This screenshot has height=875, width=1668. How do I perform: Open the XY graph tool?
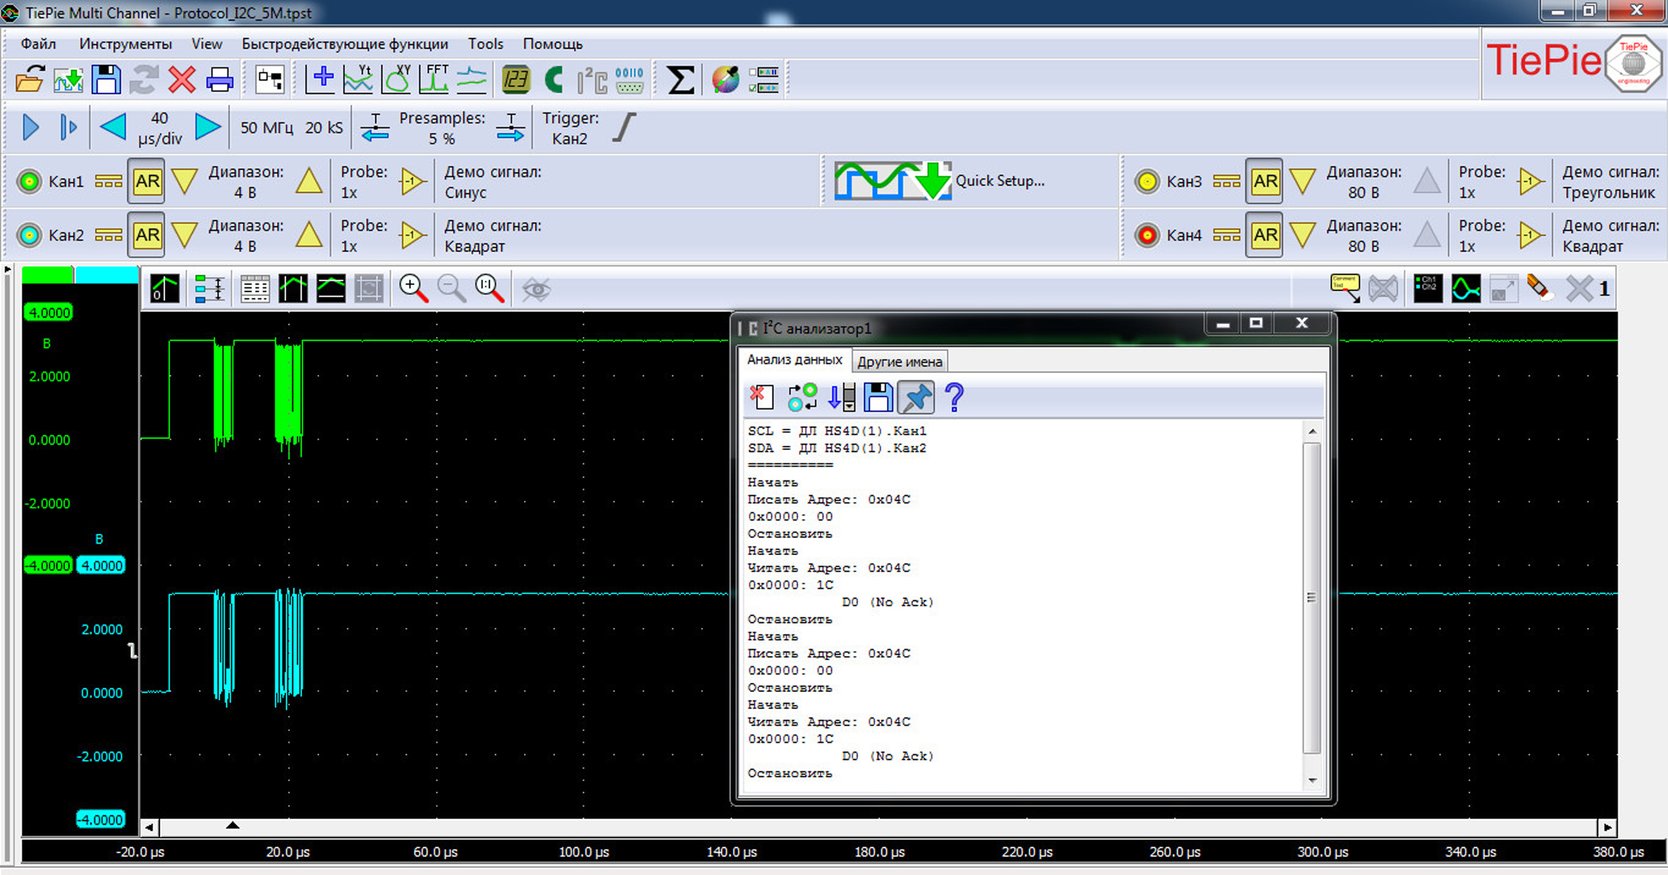click(397, 79)
